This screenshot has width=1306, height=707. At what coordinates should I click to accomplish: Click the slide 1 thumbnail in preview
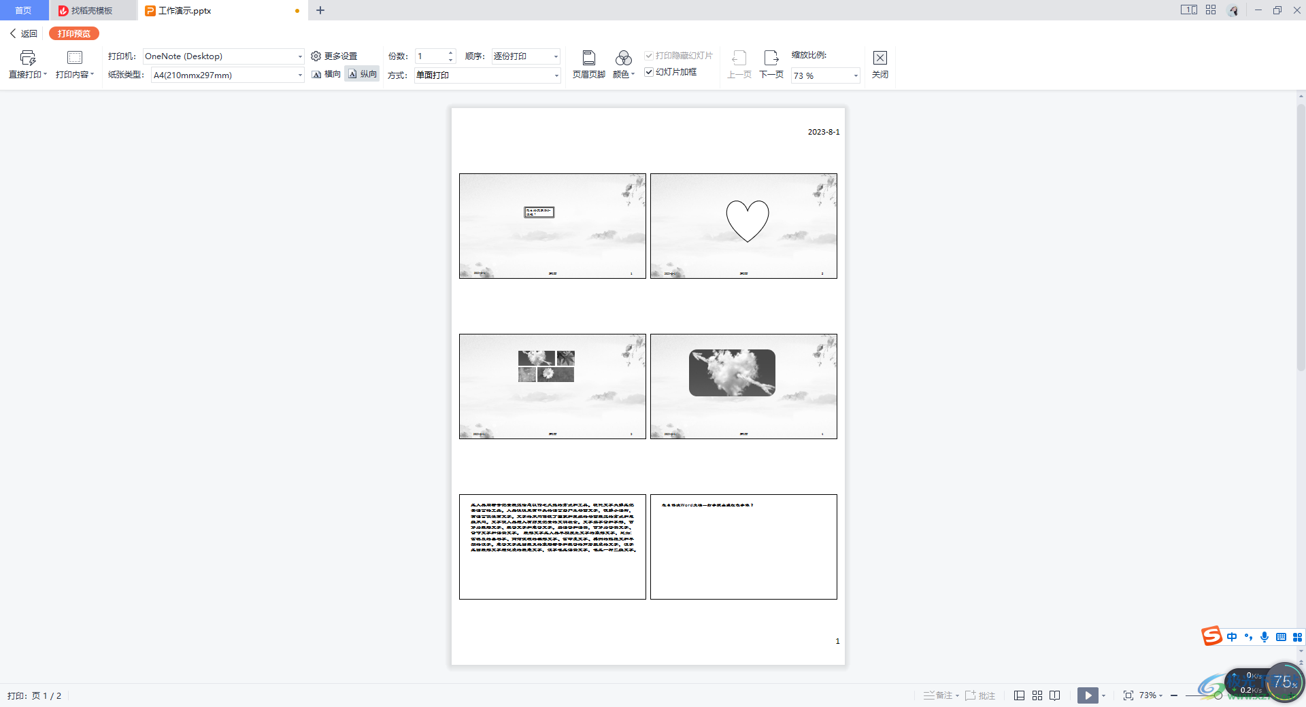point(552,226)
